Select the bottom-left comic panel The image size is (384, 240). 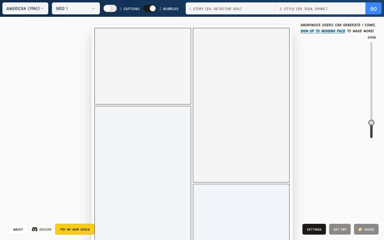[143, 172]
